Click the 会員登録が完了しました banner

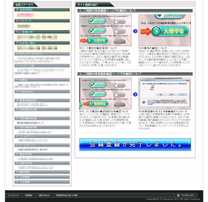(135, 144)
